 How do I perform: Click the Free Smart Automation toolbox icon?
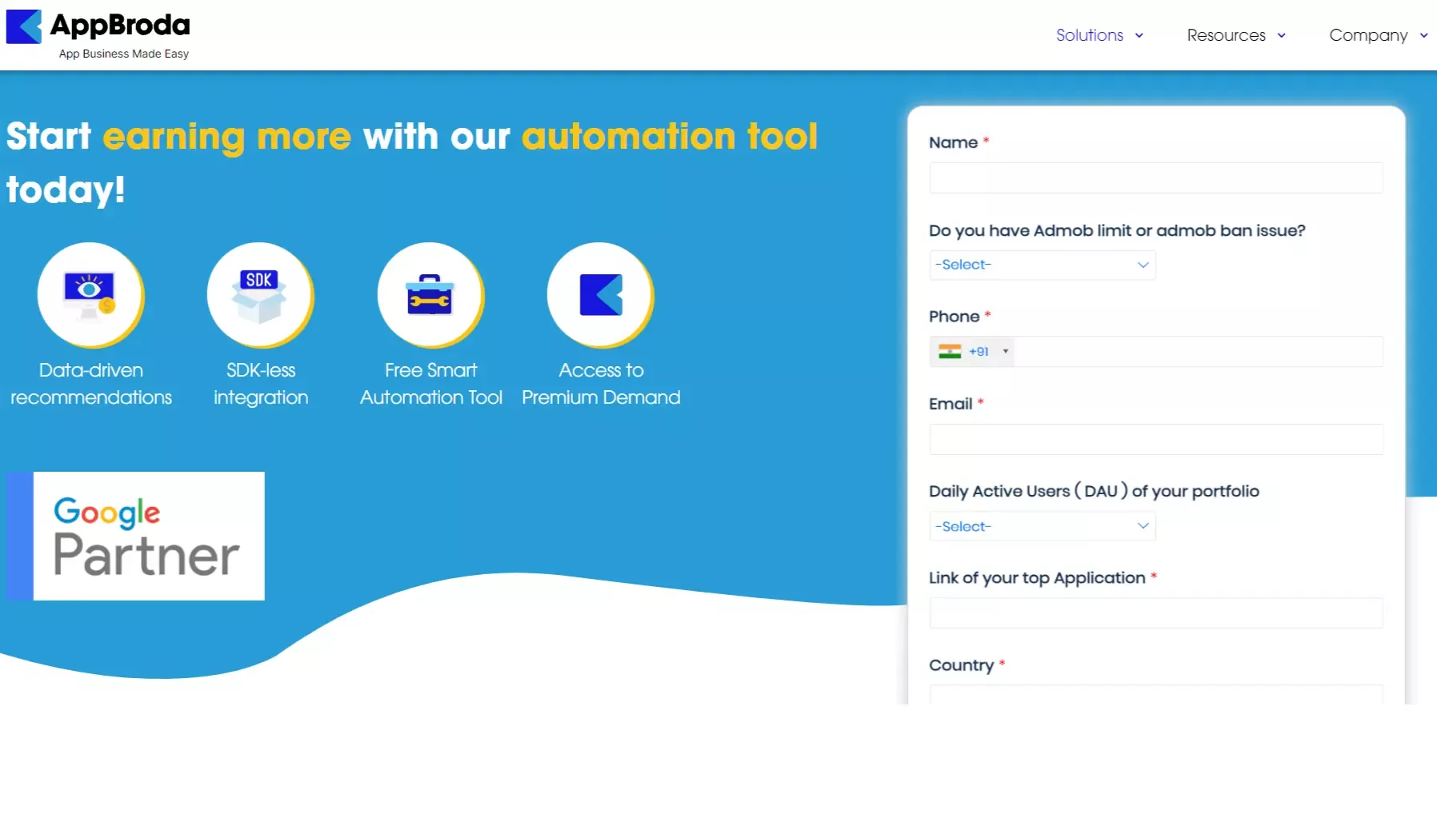(x=430, y=295)
